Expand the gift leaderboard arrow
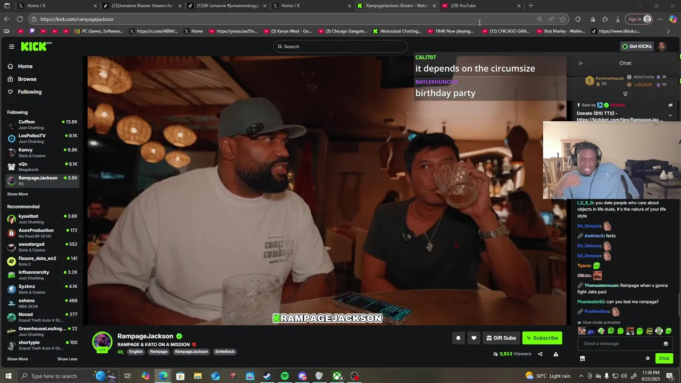Viewport: 681px width, 383px height. [x=625, y=94]
